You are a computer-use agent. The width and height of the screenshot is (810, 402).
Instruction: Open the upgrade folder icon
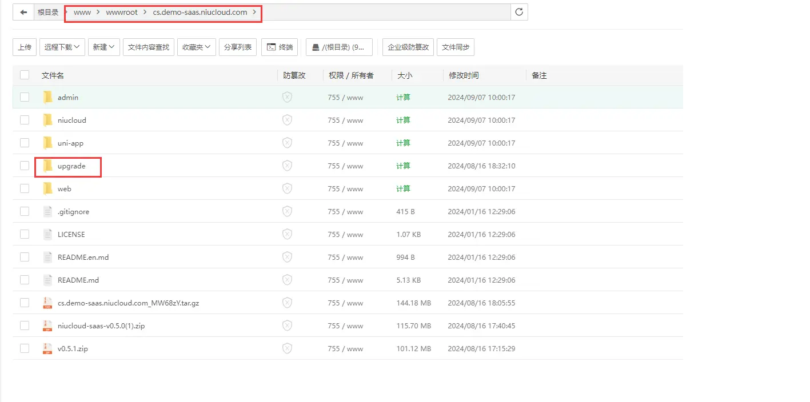coord(48,166)
